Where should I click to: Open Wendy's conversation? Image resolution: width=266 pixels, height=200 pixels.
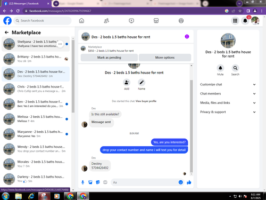tap(36, 149)
